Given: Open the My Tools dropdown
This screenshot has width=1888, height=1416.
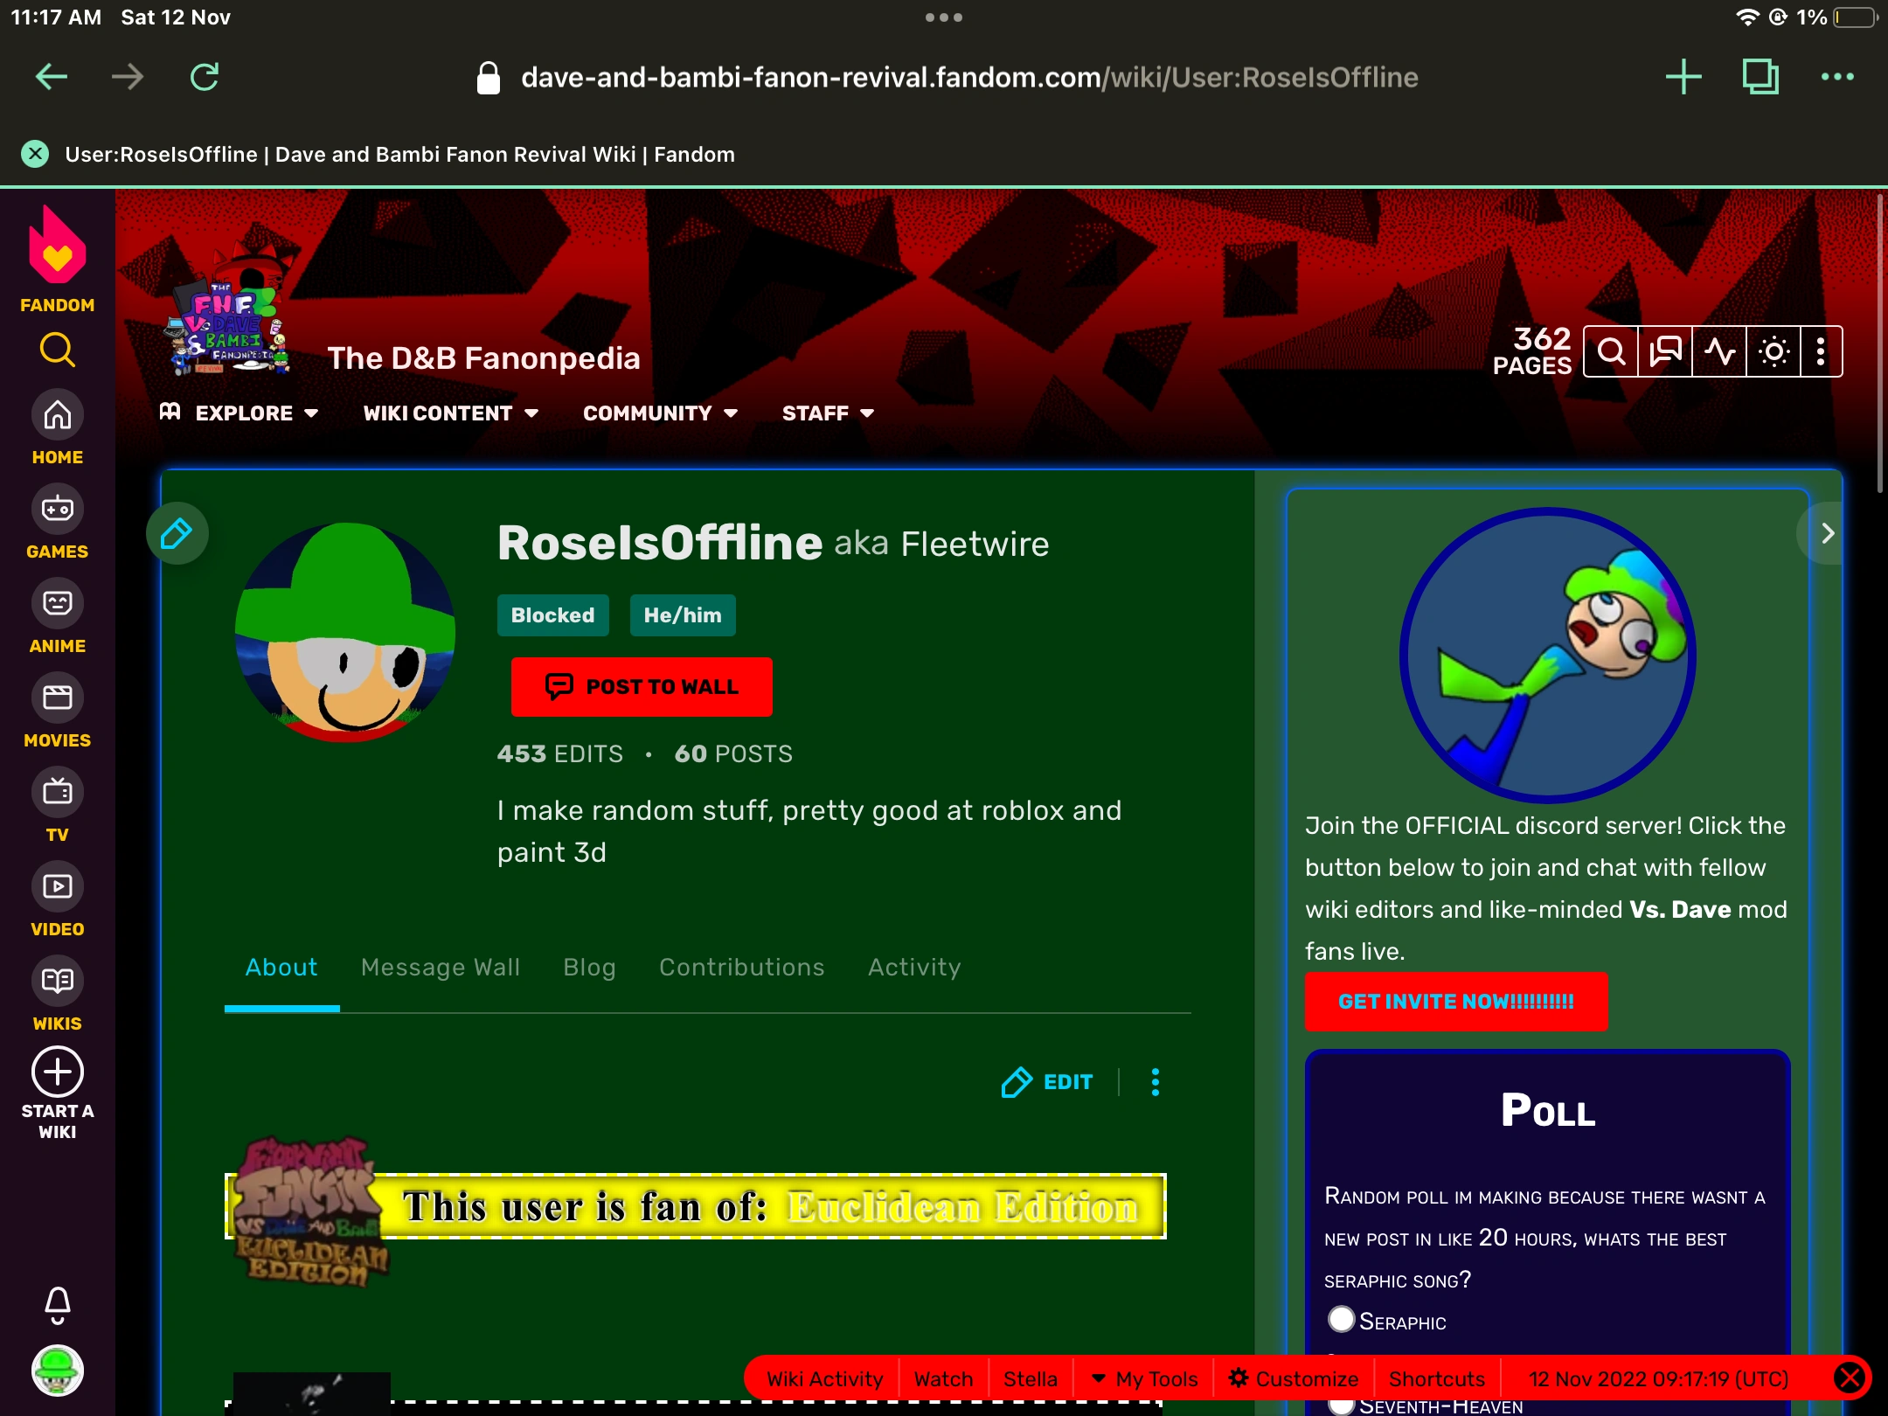Looking at the screenshot, I should (x=1145, y=1379).
